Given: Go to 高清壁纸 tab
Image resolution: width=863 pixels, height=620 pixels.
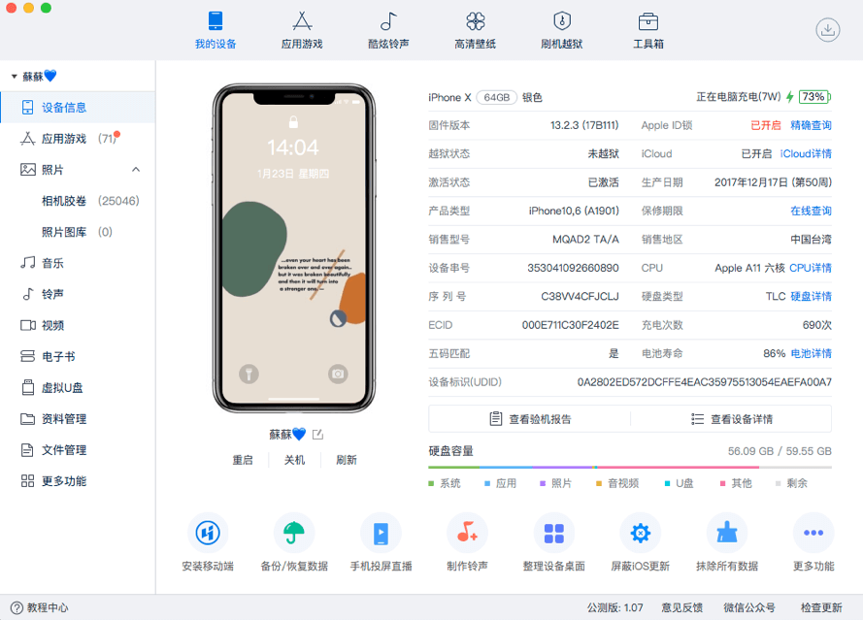Looking at the screenshot, I should [x=475, y=30].
